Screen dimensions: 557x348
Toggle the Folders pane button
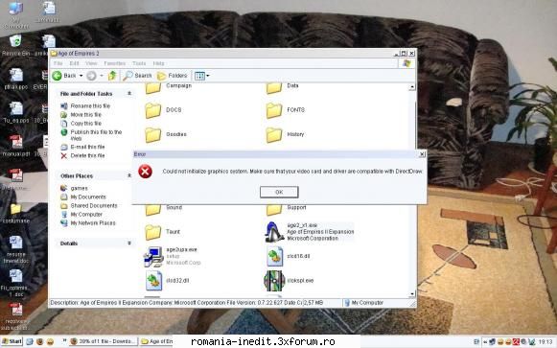pyautogui.click(x=173, y=76)
